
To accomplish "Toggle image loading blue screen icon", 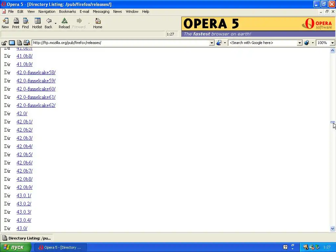I will click(12, 43).
